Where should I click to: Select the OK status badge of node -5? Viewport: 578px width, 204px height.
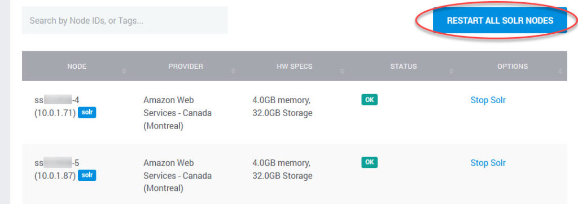click(x=369, y=162)
